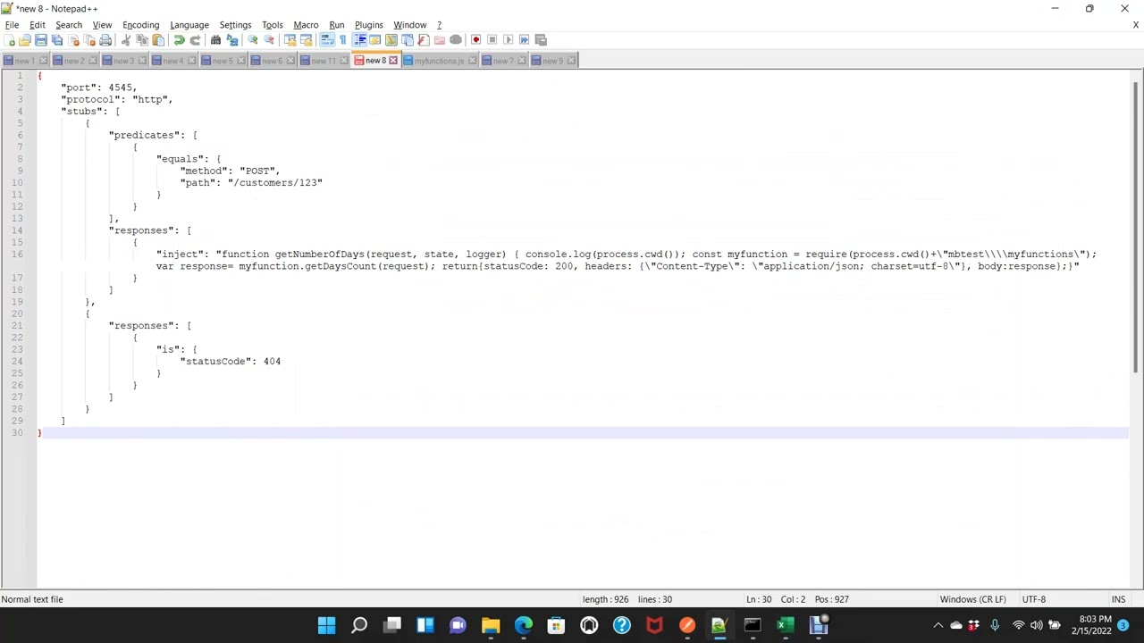1144x643 pixels.
Task: Click the "path": "/customers/123" text
Action: [x=251, y=183]
